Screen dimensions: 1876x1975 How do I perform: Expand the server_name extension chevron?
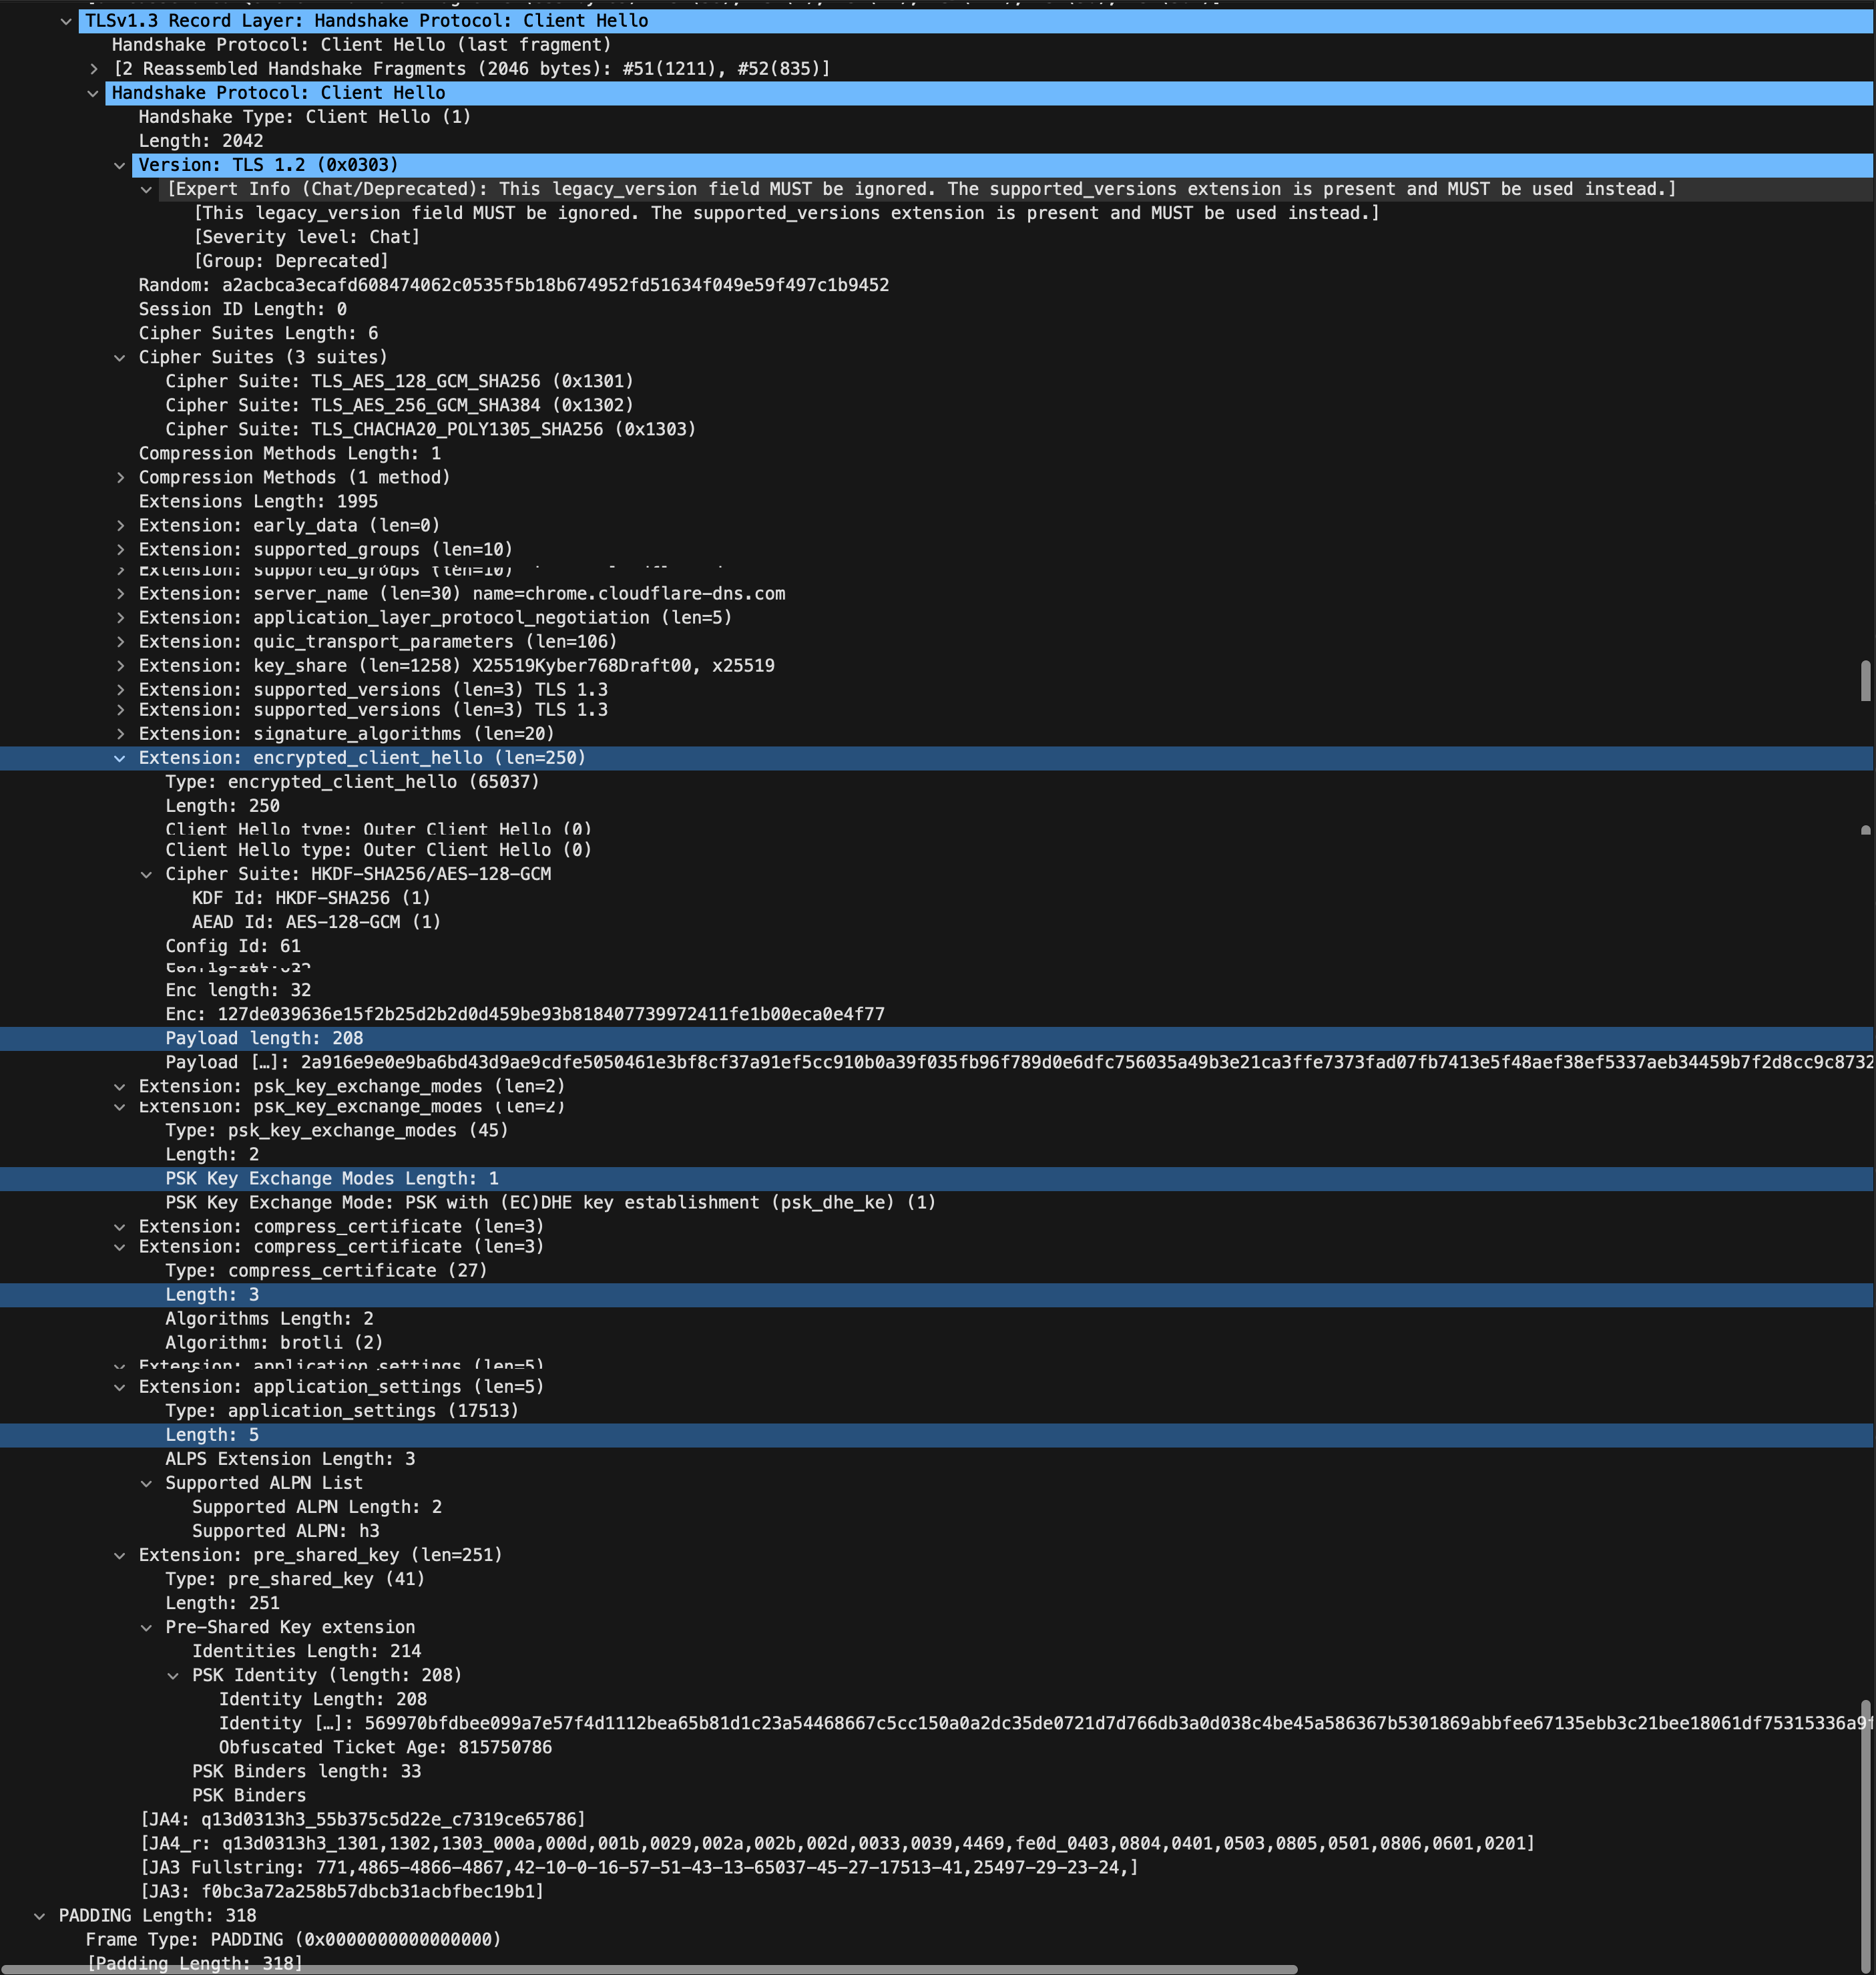click(120, 593)
